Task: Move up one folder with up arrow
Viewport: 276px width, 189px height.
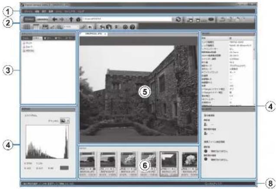Action: pos(71,19)
